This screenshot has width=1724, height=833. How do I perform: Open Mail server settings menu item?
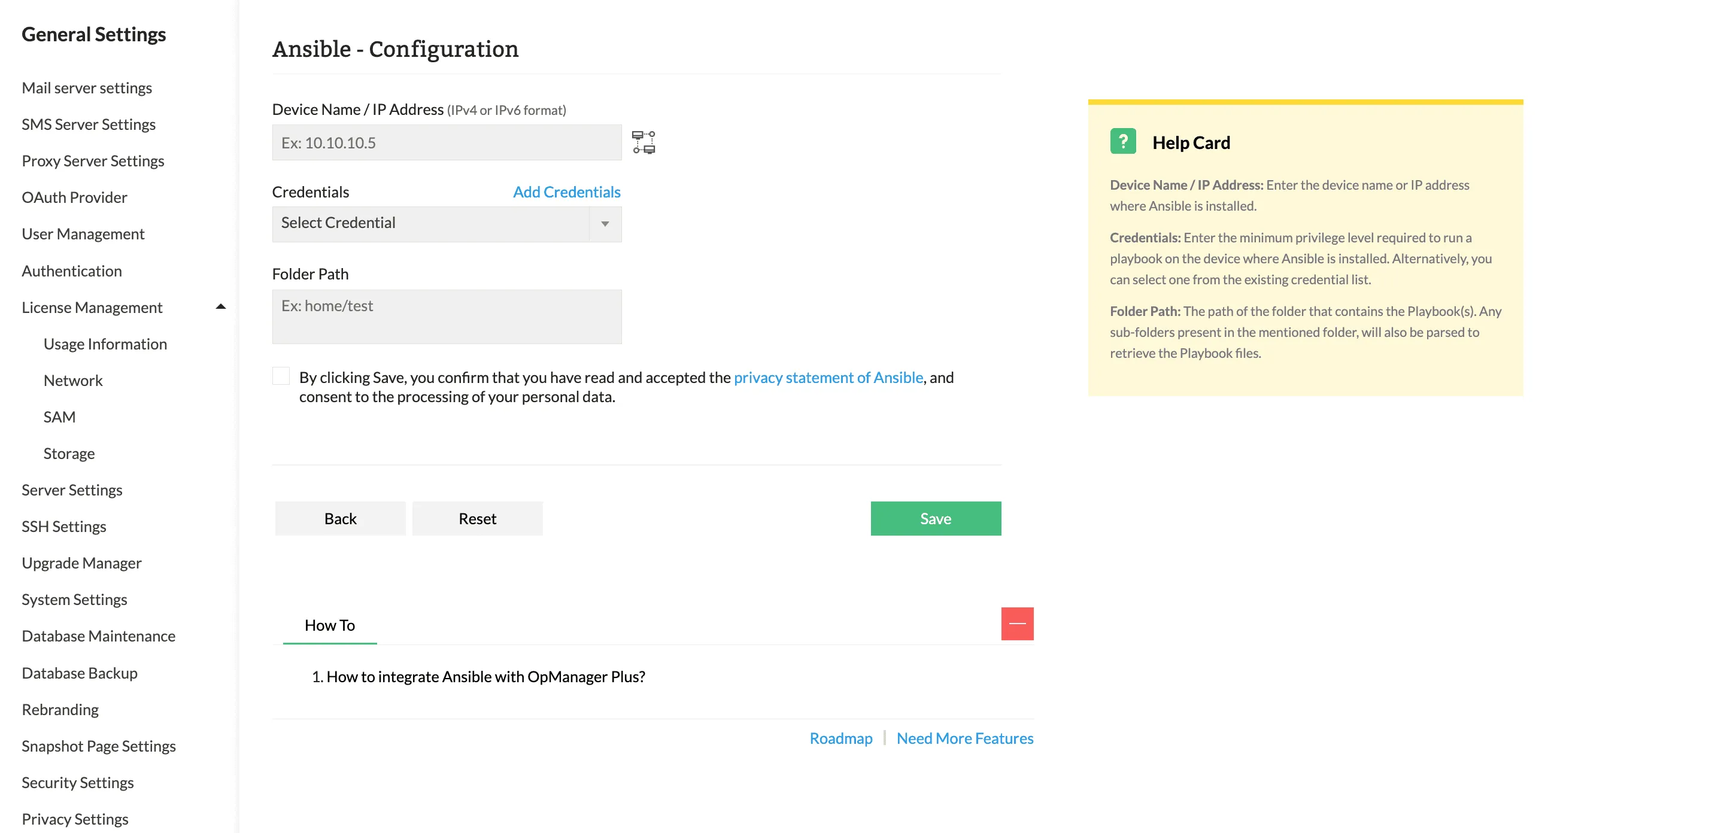(86, 87)
